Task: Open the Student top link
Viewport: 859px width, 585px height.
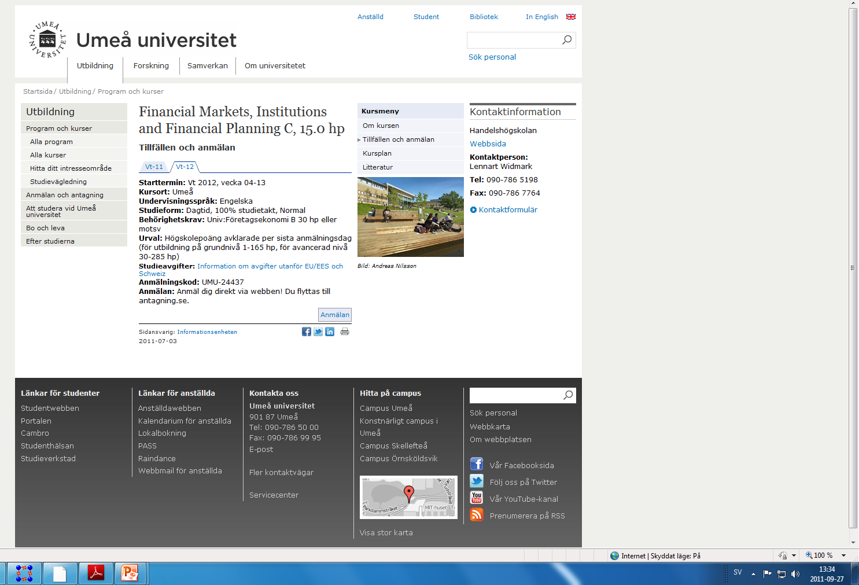Action: point(426,17)
